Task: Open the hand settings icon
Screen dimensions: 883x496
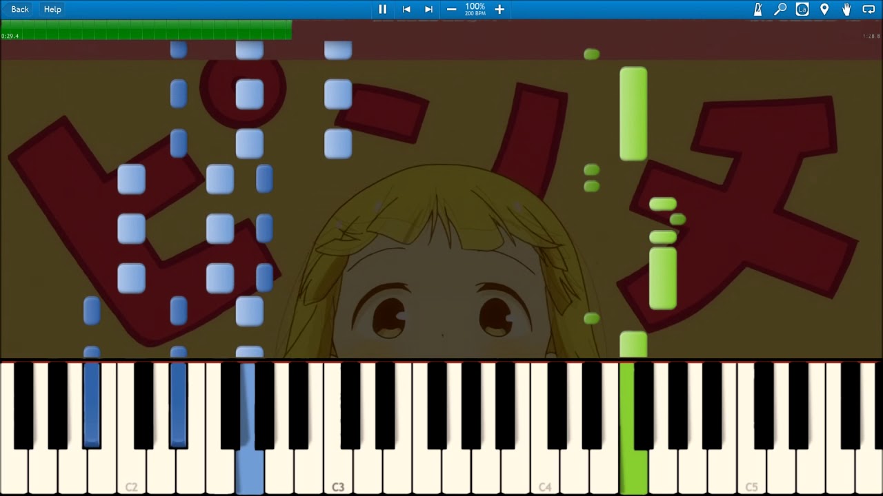Action: pos(846,9)
